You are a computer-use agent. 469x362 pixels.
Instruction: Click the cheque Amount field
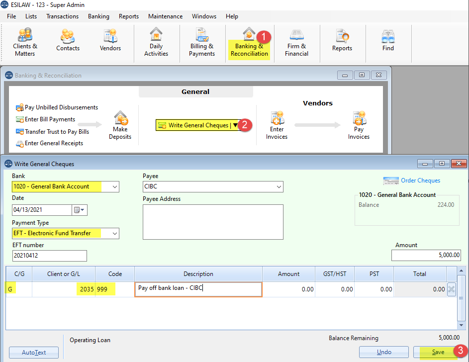(426, 255)
